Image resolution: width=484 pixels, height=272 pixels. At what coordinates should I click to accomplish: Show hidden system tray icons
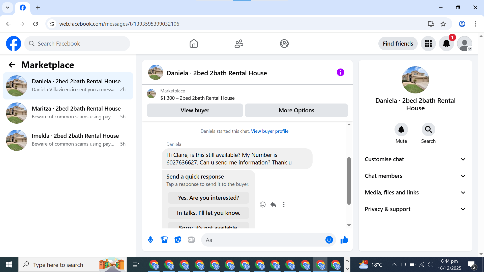394,264
